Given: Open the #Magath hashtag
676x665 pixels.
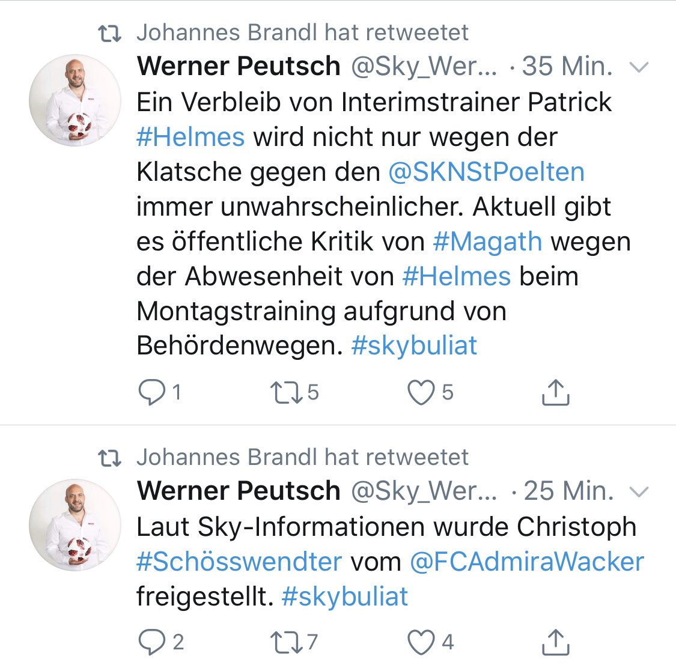Looking at the screenshot, I should [x=487, y=241].
